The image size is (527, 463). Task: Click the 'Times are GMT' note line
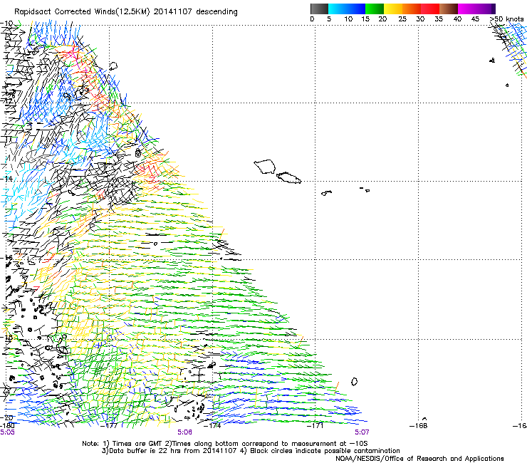tap(225, 444)
